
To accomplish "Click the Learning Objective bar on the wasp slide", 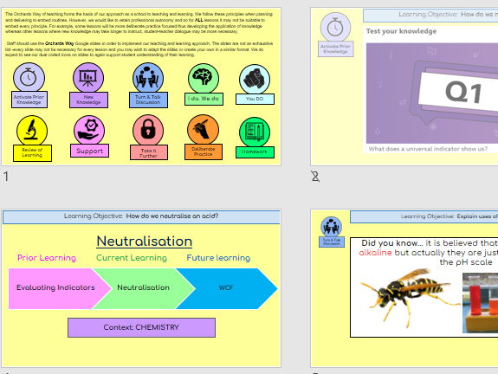I will (x=424, y=216).
